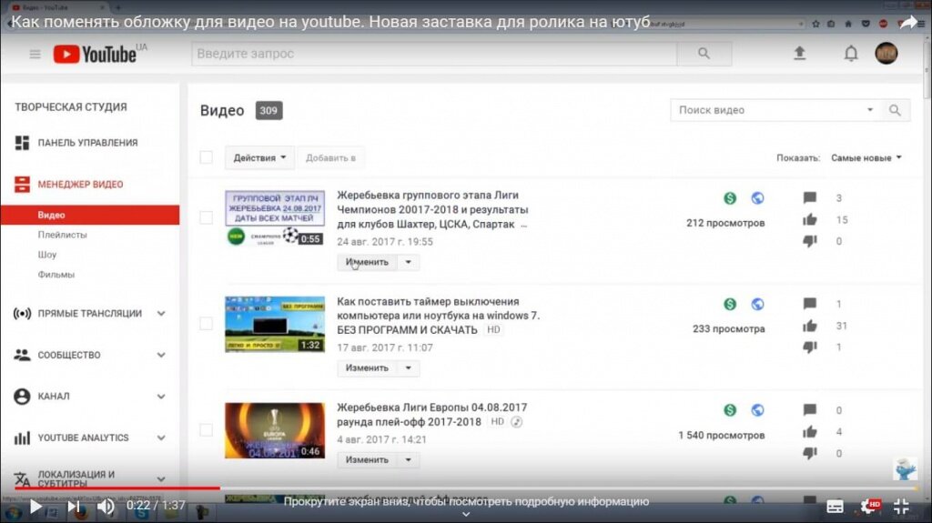
Task: Open the player settings gear
Action: (869, 507)
